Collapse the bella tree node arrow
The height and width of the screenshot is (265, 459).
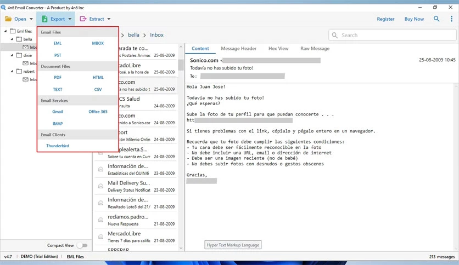tap(12, 39)
